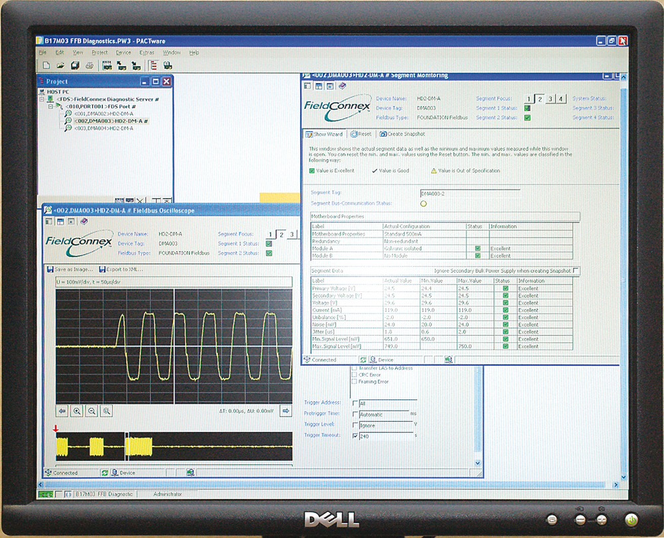Collapse the FieldConnex Diagnostic Server tree node
This screenshot has width=664, height=538.
coord(42,99)
